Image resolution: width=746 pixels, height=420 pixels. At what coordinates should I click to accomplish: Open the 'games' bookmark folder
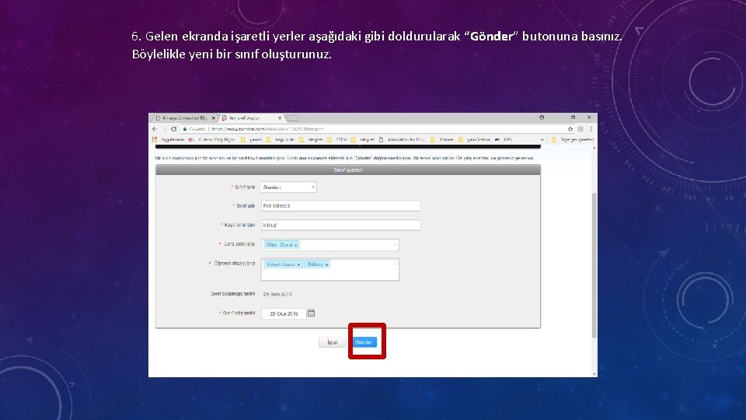pyautogui.click(x=252, y=139)
